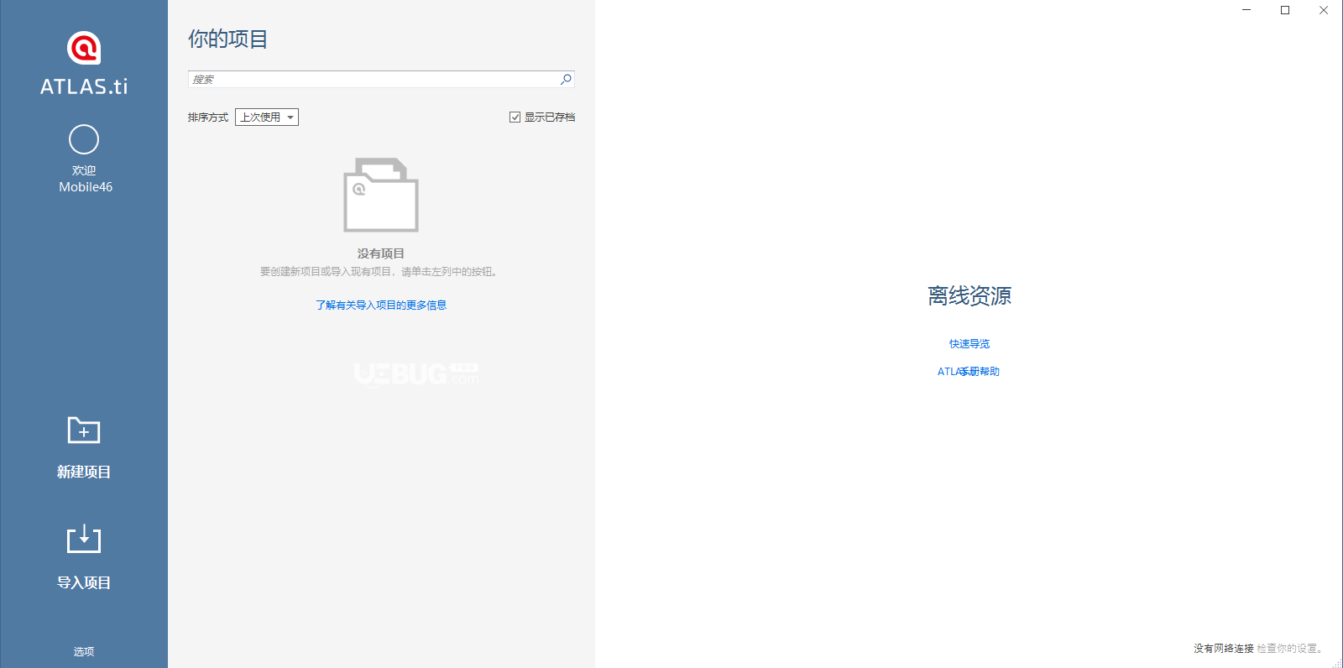Open the 了解有关导入项目的更多信息 link
The height and width of the screenshot is (668, 1343).
381,305
